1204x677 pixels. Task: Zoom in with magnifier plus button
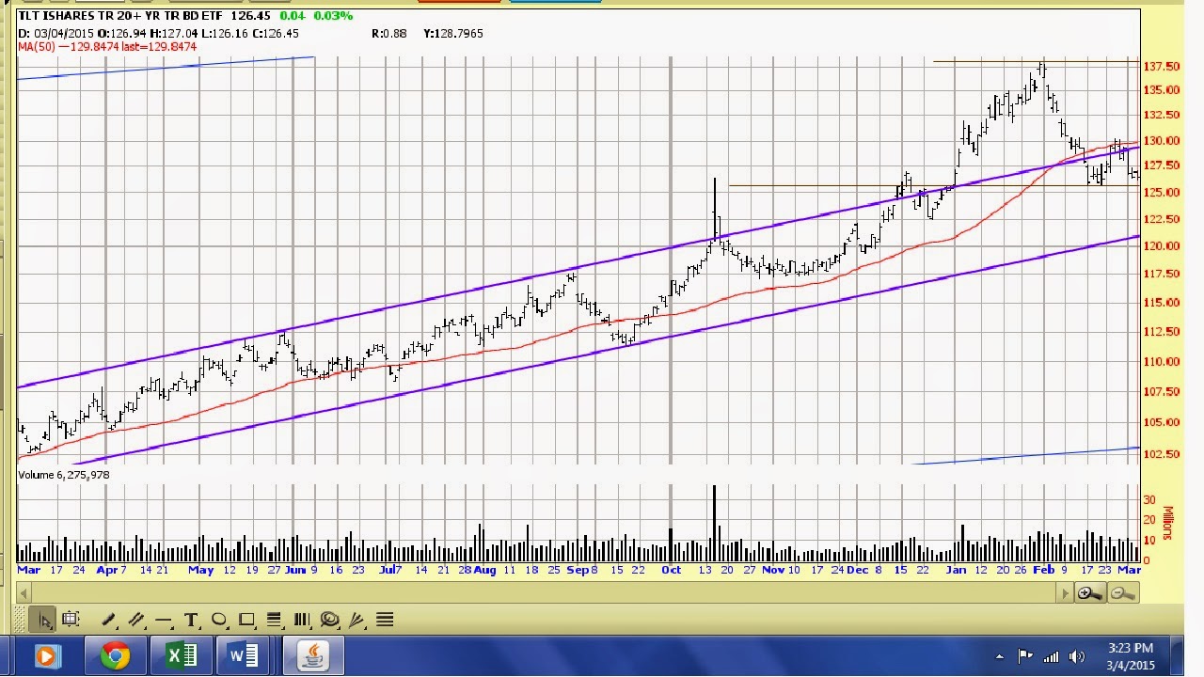[1090, 593]
